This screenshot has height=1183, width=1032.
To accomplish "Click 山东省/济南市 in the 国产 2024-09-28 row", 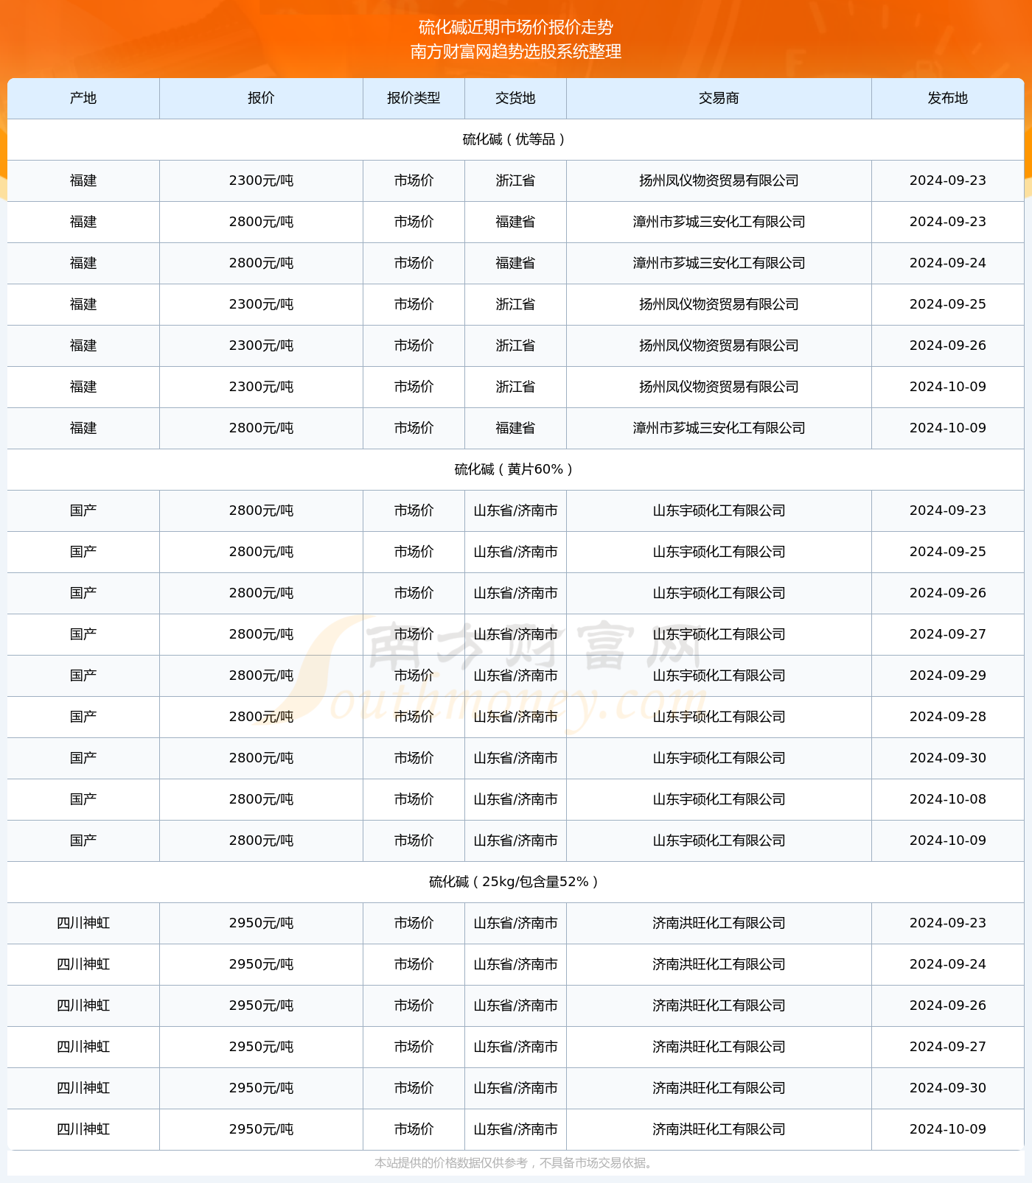I will (x=515, y=717).
